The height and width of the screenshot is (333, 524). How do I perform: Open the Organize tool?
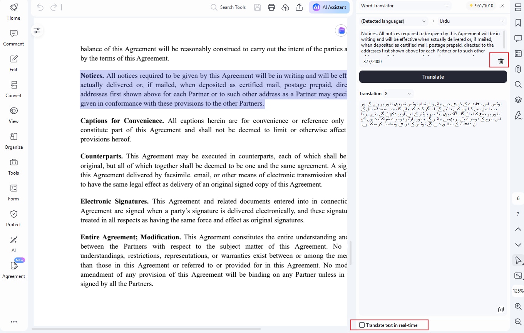coord(13,141)
